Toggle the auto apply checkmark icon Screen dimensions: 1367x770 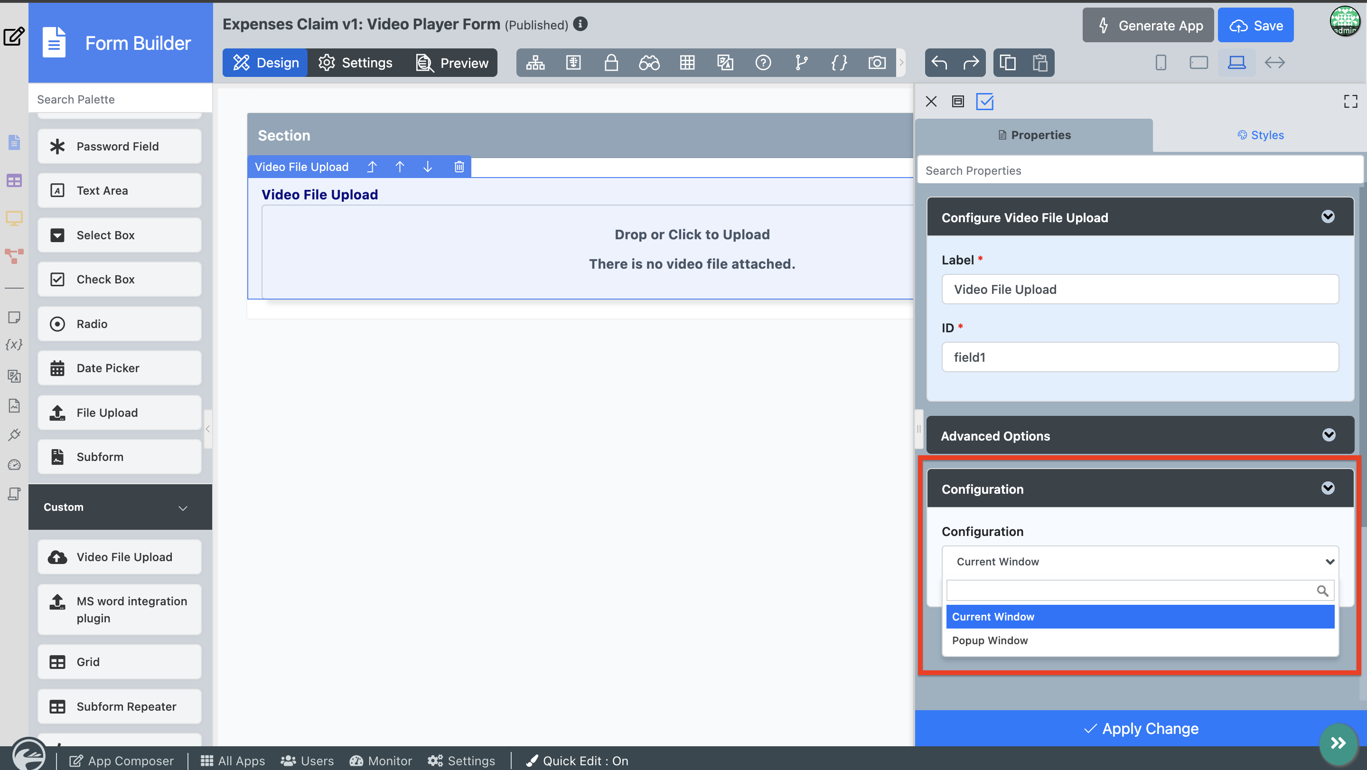coord(985,102)
